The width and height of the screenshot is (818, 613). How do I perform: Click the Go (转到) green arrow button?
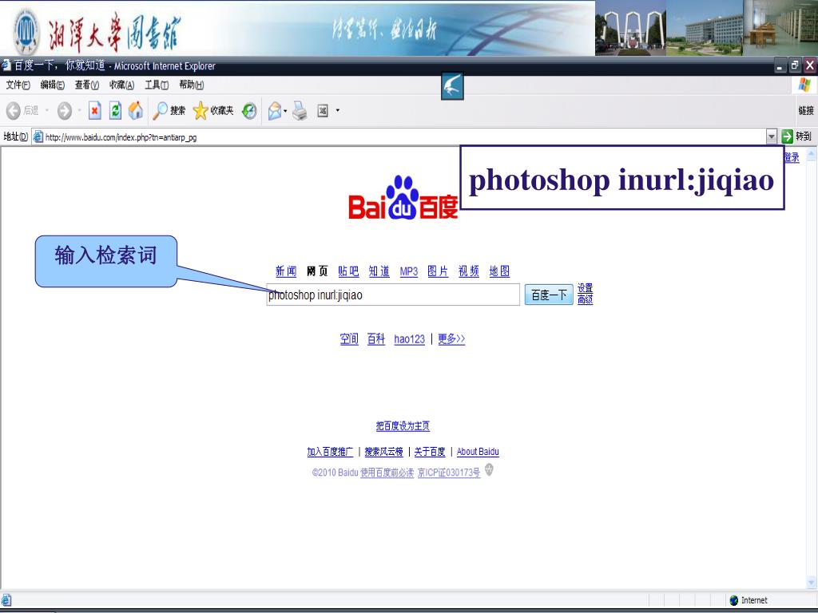pyautogui.click(x=796, y=136)
